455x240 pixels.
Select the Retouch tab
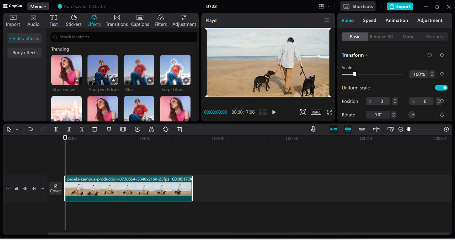(434, 37)
